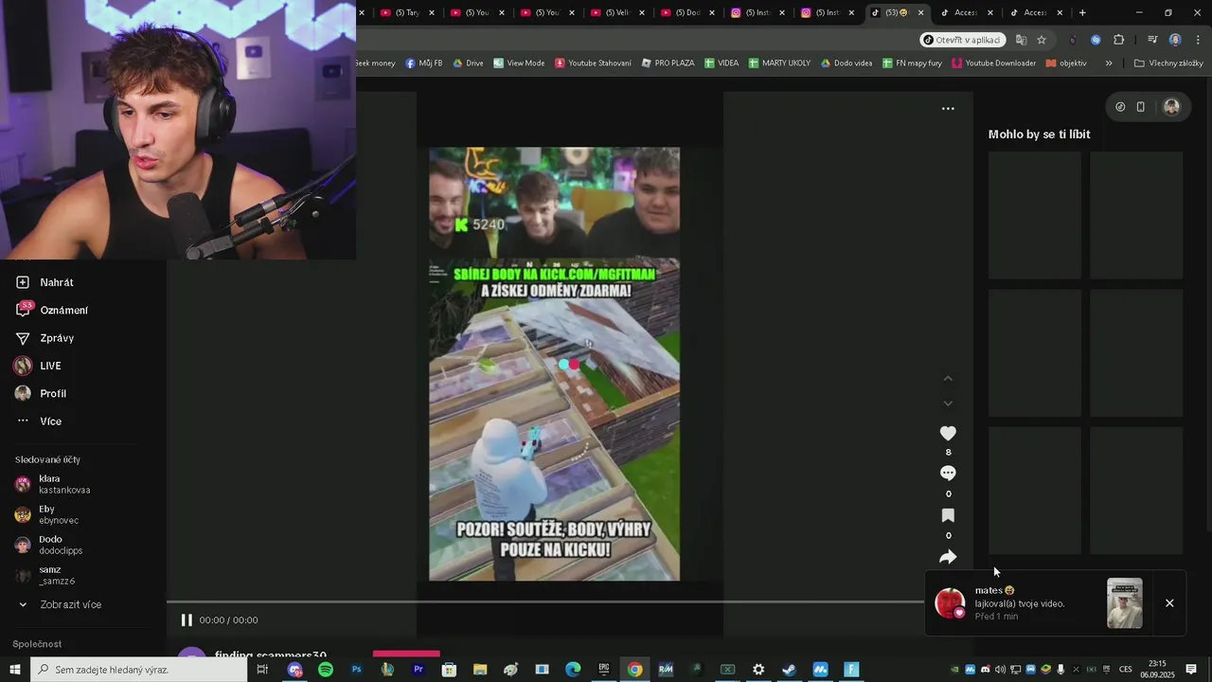Click first Mohlo by se ti líbit thumbnail

pyautogui.click(x=1034, y=215)
